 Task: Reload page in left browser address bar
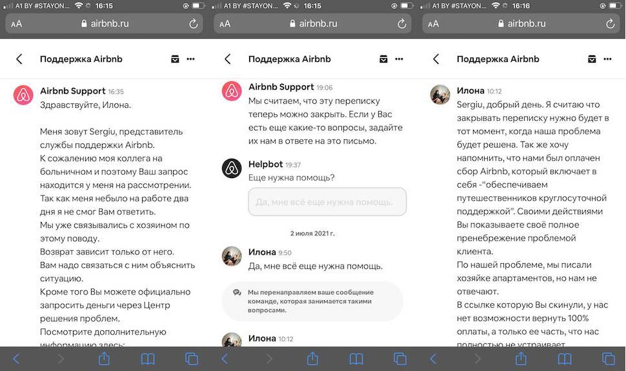[x=193, y=24]
